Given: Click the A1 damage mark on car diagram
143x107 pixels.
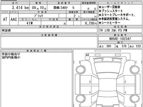Looking at the screenshot, I should click(88, 55).
